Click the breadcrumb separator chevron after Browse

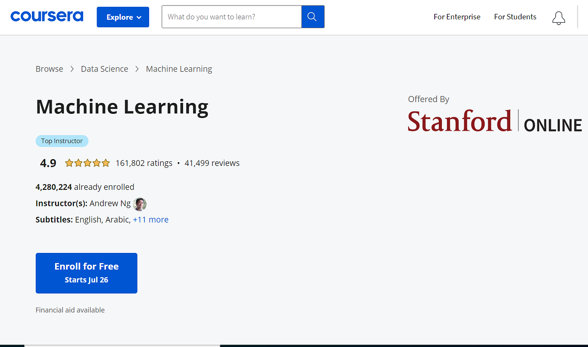coord(72,68)
